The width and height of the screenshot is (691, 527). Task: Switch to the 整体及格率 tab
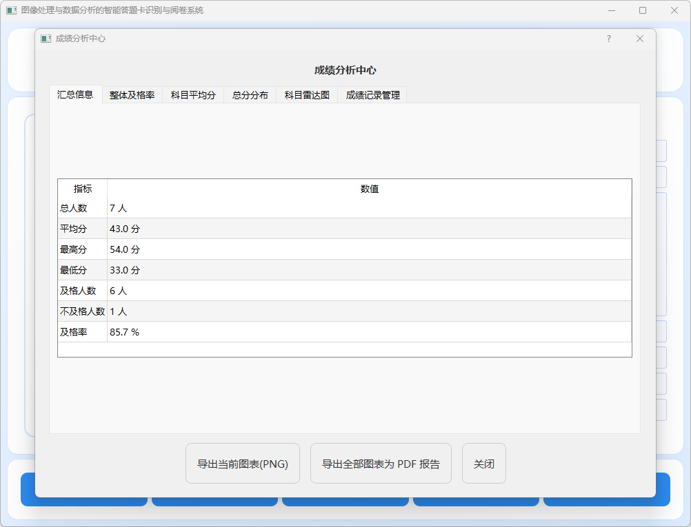pos(132,95)
